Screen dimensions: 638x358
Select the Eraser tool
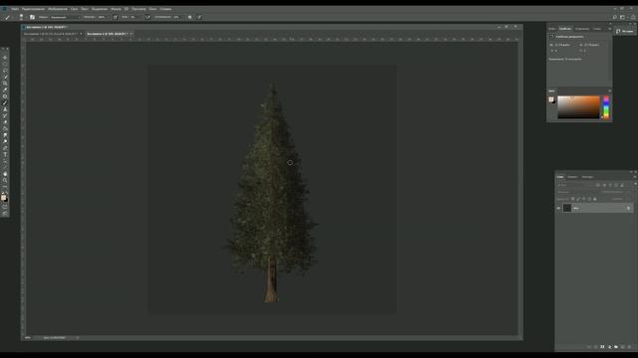click(x=5, y=121)
